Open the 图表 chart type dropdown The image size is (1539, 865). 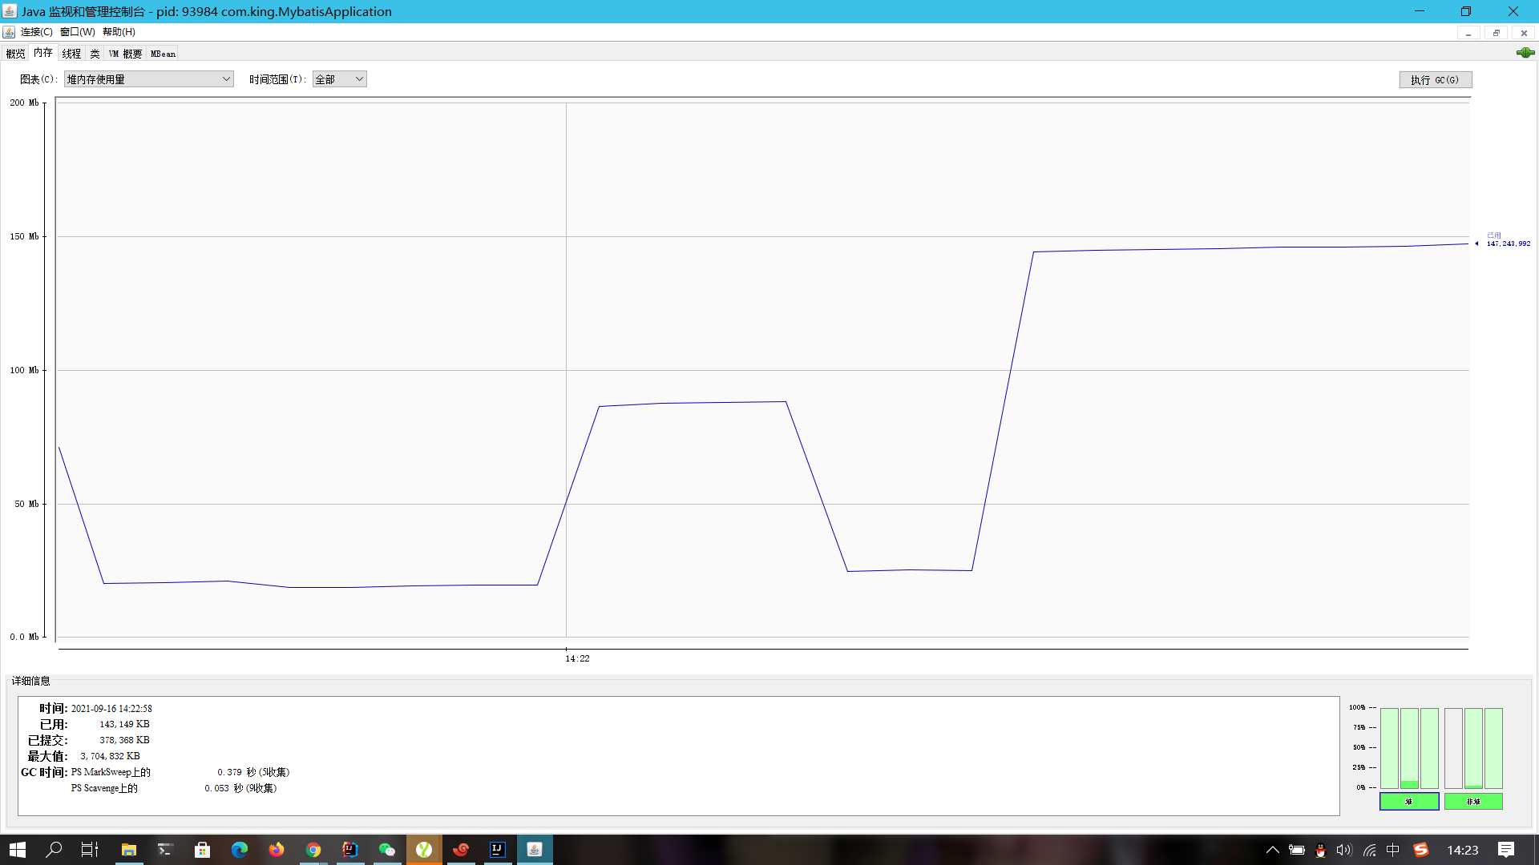pos(148,79)
